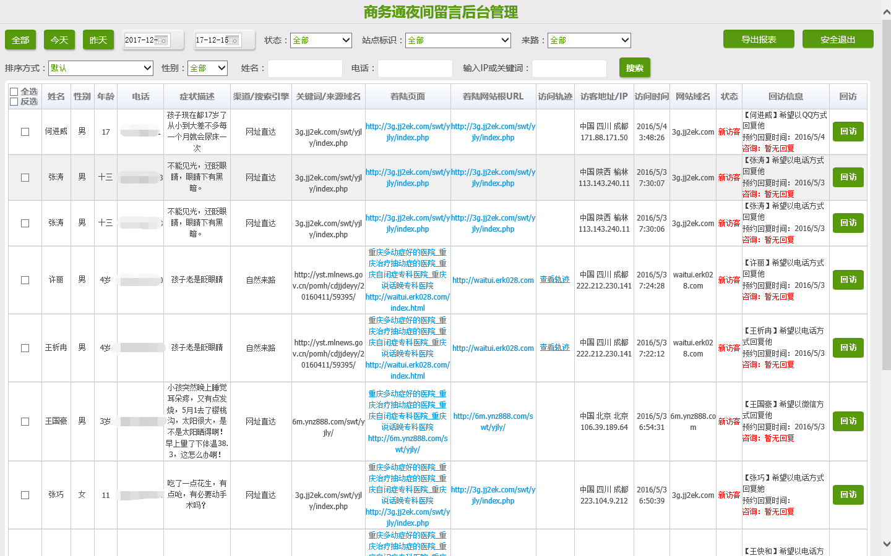This screenshot has height=556, width=891.
Task: Click the 安全退出 logout button
Action: click(838, 40)
